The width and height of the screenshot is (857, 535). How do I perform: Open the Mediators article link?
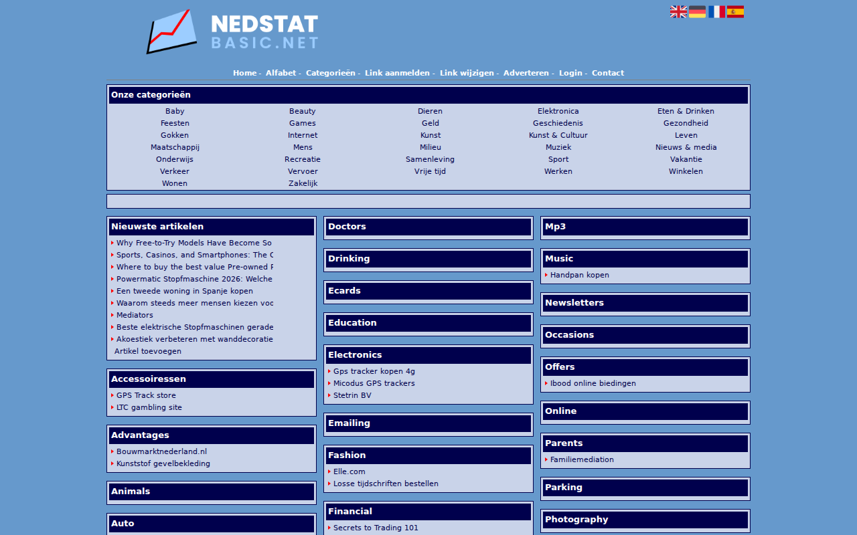click(x=135, y=315)
